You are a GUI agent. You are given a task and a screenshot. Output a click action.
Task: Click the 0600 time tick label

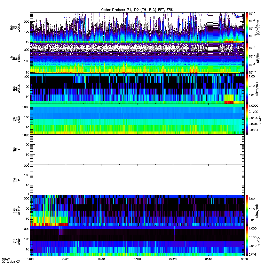coord(244,259)
